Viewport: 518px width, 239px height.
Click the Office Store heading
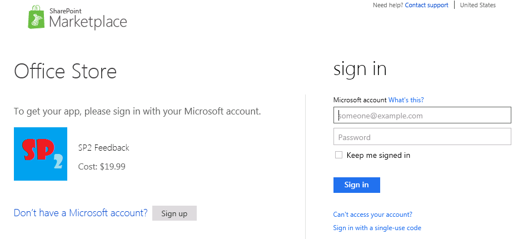(x=66, y=71)
